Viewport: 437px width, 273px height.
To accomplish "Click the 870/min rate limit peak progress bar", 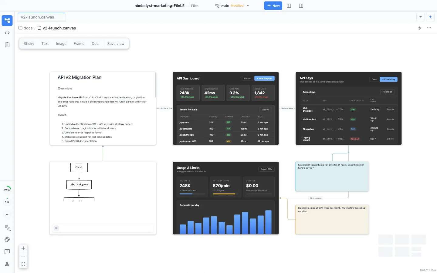I will point(225,194).
